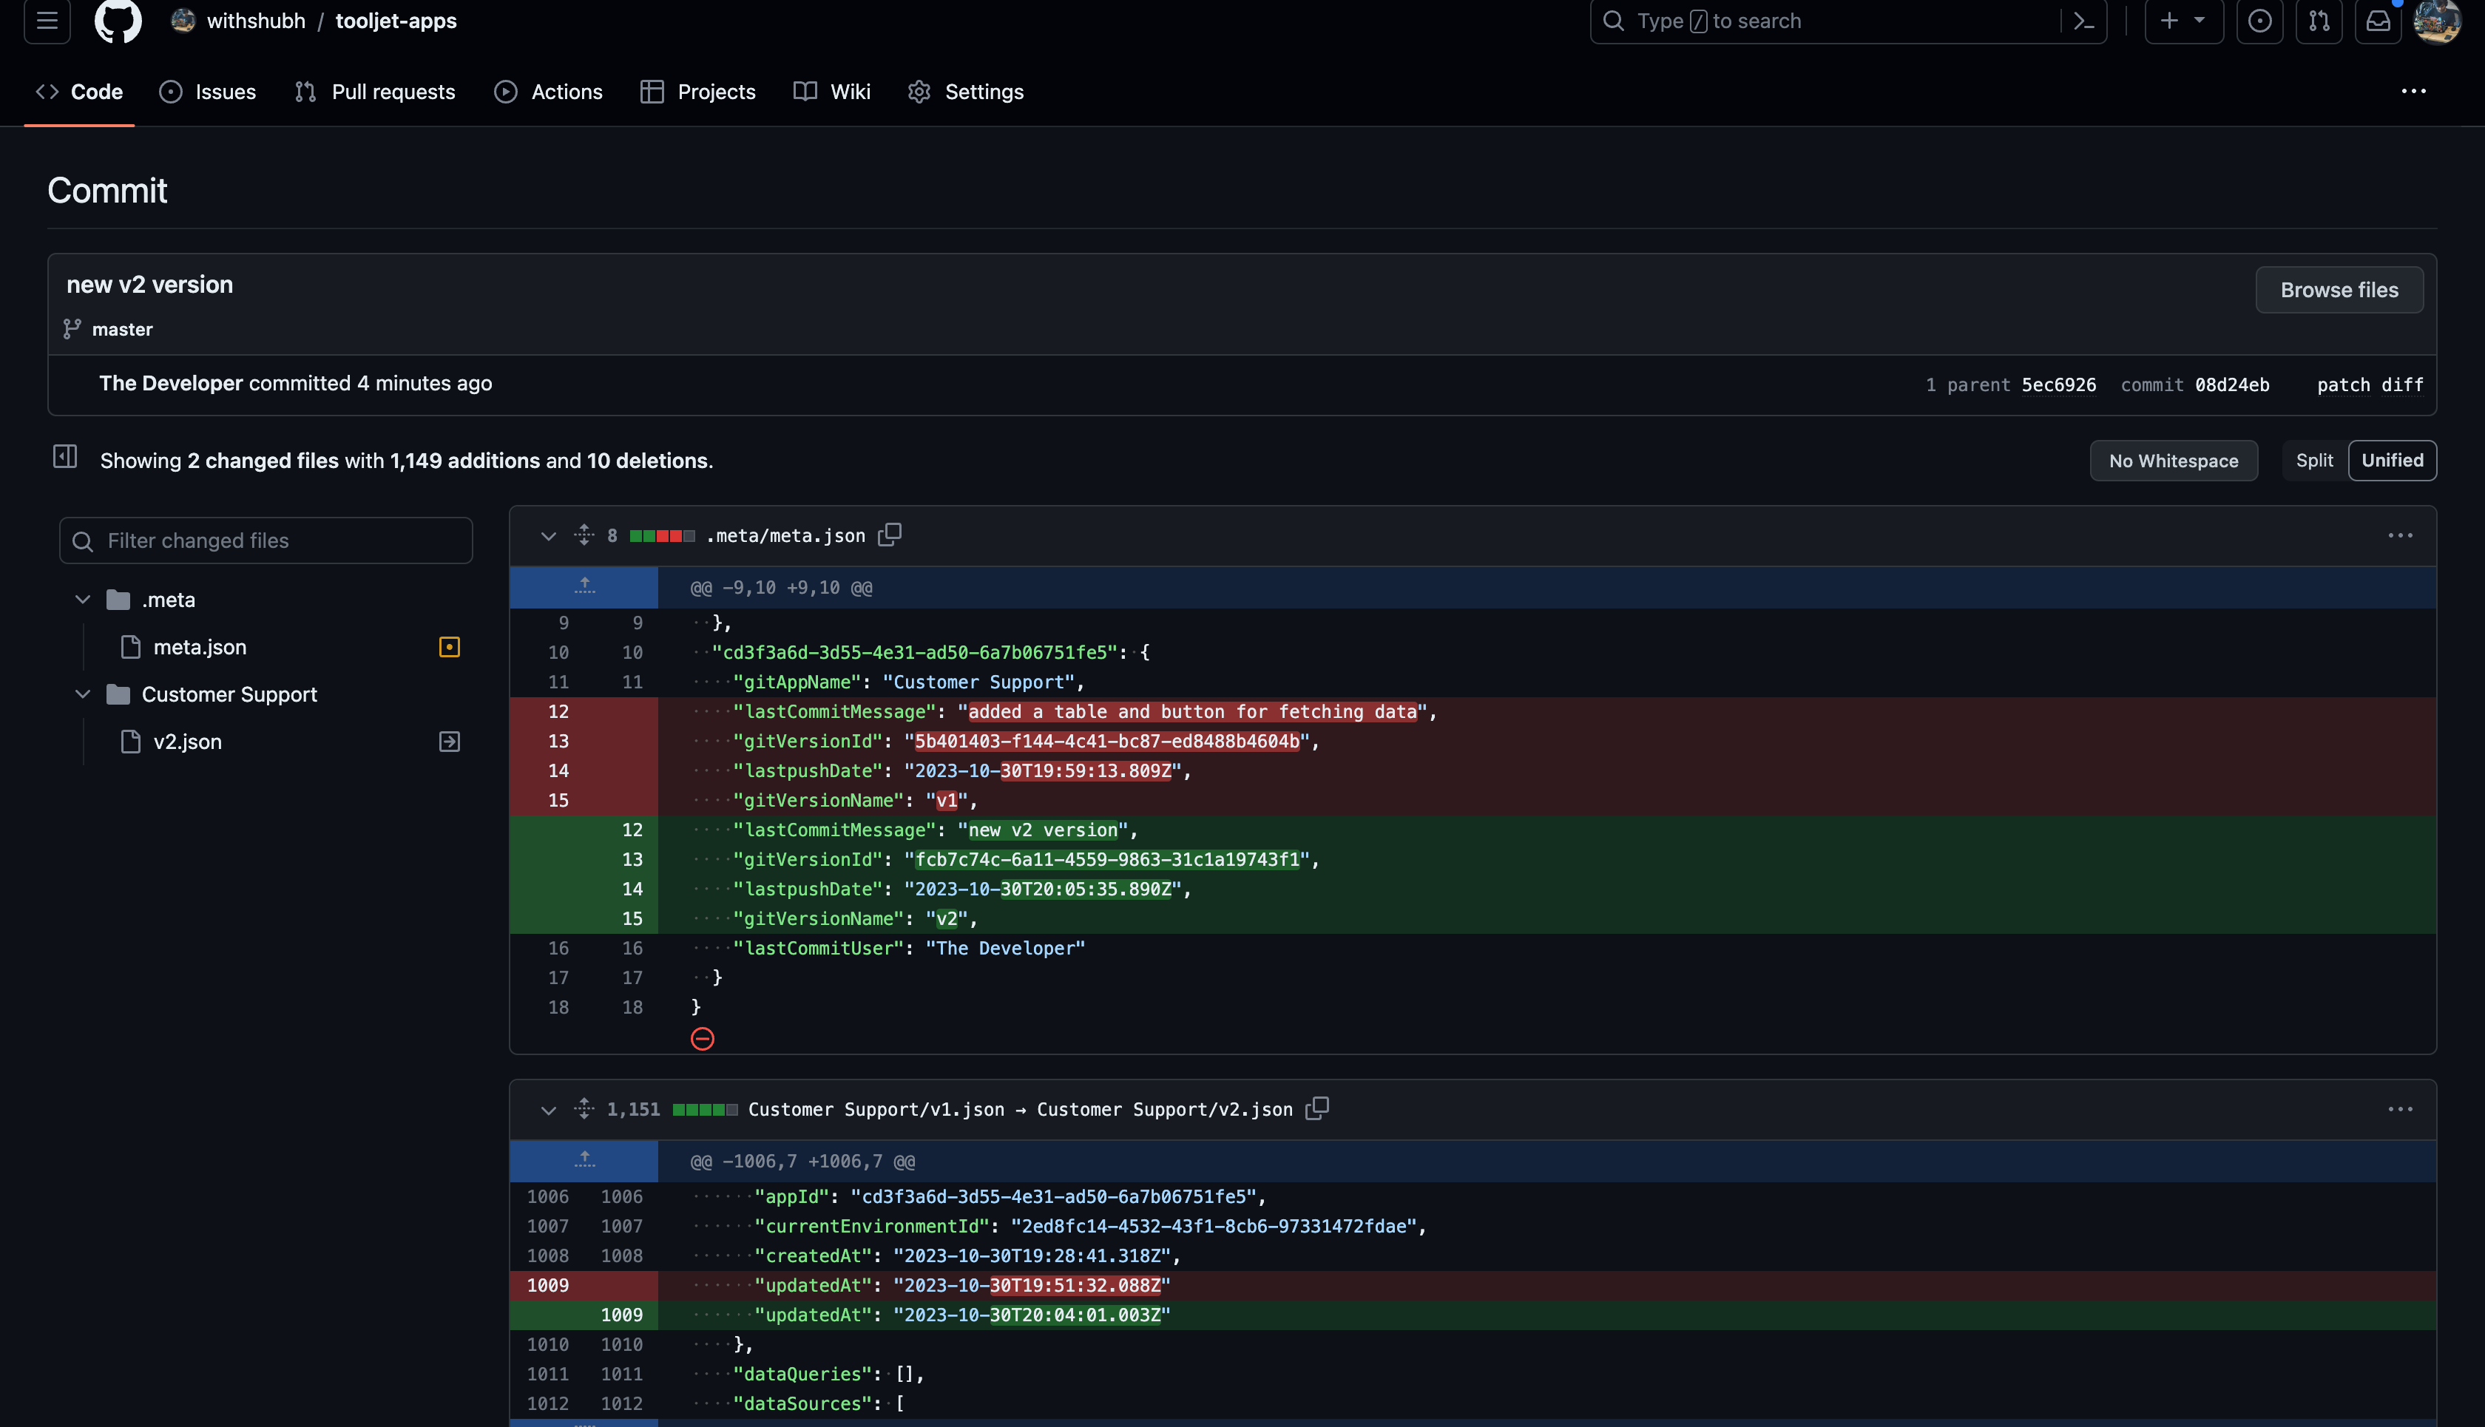Open the hamburger navigation menu
2485x1427 pixels.
click(47, 21)
